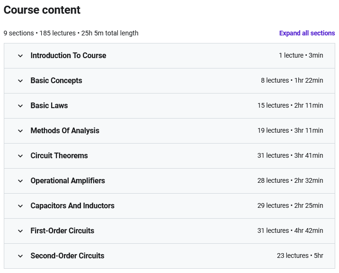The width and height of the screenshot is (339, 273).
Task: Click the chevron beside Introduction To Course
Action: pos(20,56)
